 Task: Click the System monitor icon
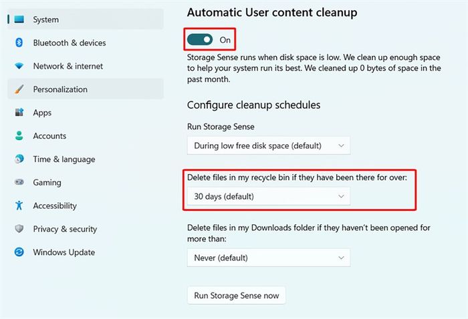coord(19,19)
